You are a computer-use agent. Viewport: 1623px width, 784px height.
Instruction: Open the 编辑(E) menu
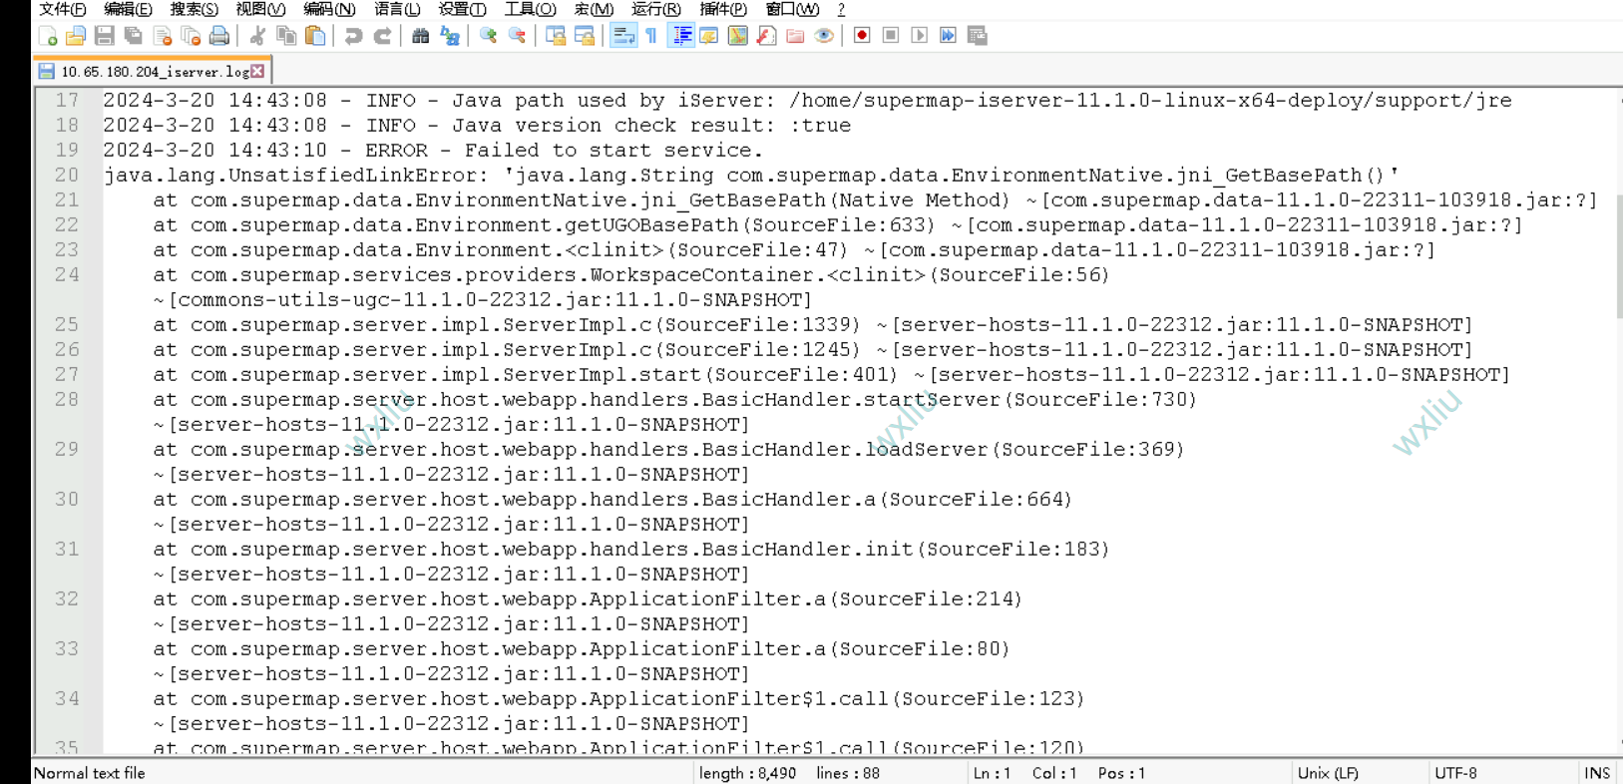click(x=128, y=9)
